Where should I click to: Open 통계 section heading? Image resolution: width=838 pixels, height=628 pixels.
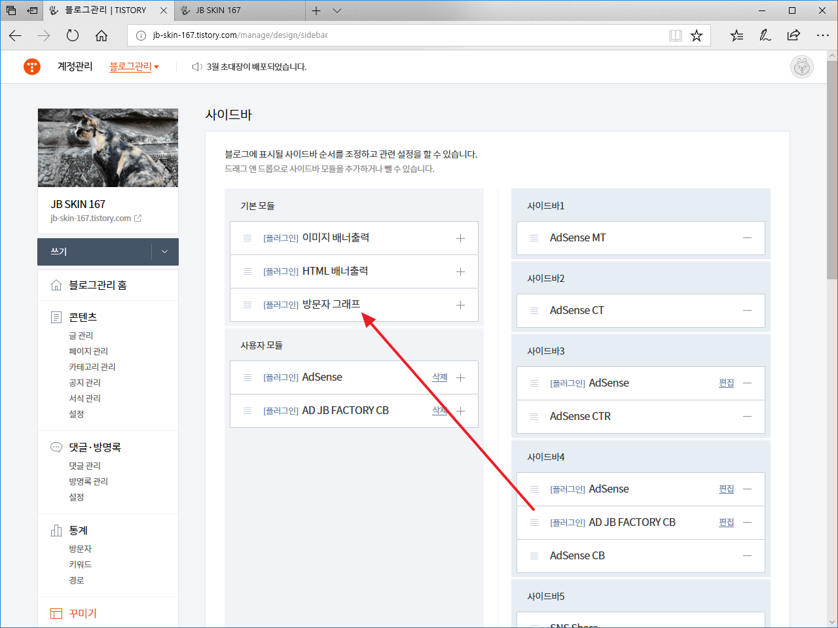tap(78, 531)
